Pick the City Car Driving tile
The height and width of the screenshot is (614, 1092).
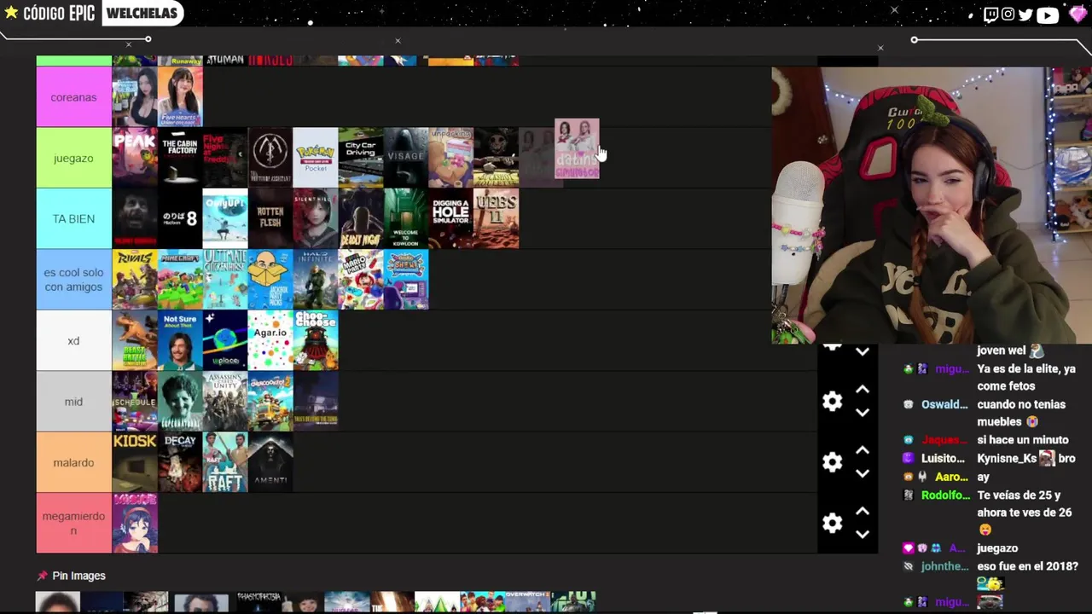click(x=361, y=158)
